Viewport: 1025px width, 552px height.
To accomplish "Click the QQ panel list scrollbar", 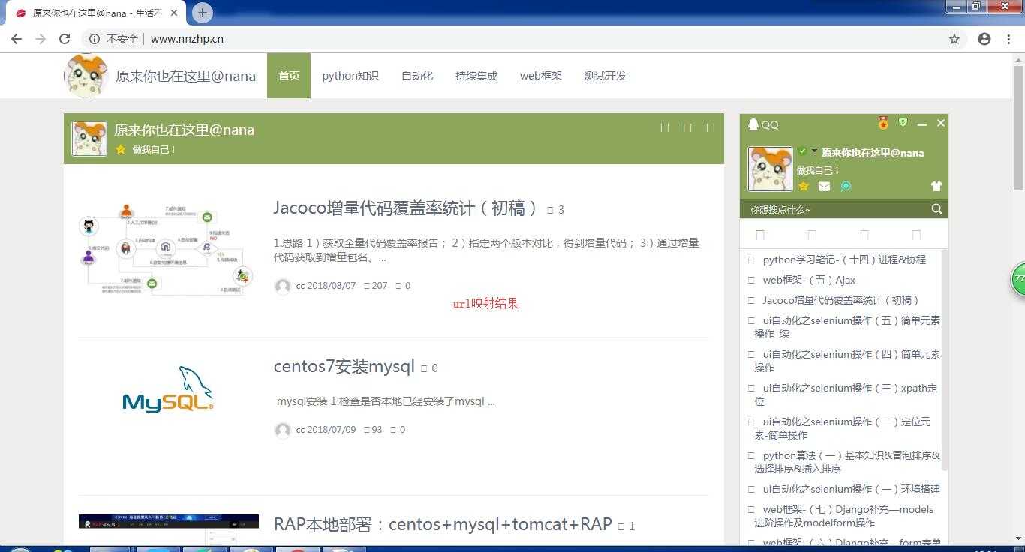I will [x=945, y=360].
